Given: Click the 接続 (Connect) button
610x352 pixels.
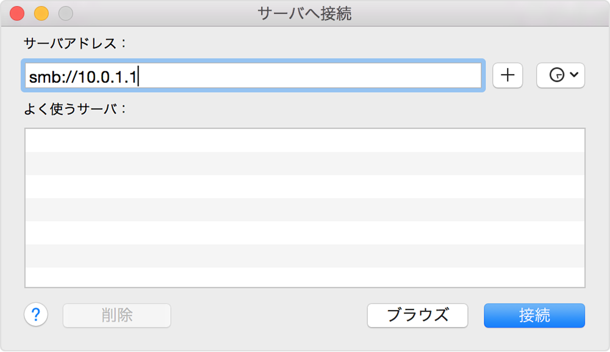Looking at the screenshot, I should (534, 315).
